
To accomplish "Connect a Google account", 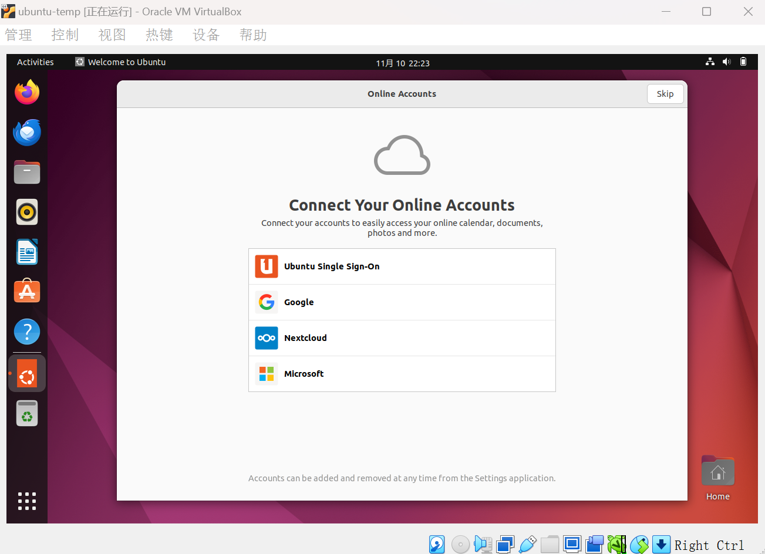I will click(402, 302).
